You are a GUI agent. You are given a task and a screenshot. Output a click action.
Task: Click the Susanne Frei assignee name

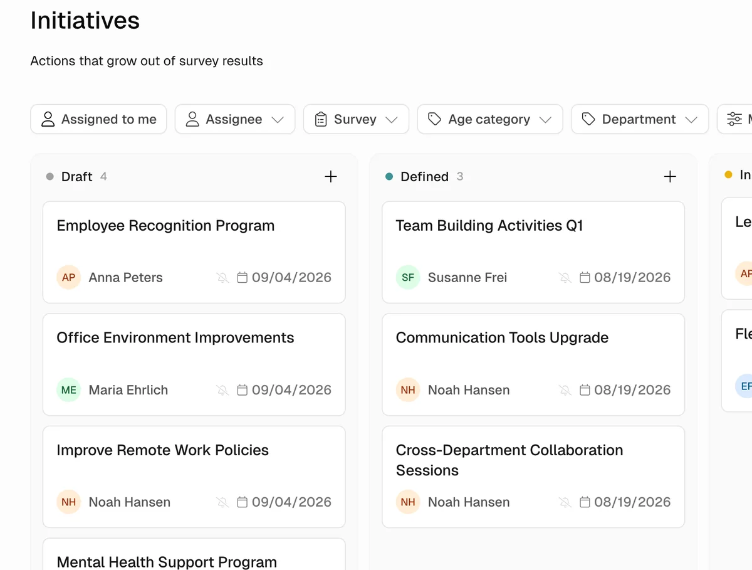467,277
